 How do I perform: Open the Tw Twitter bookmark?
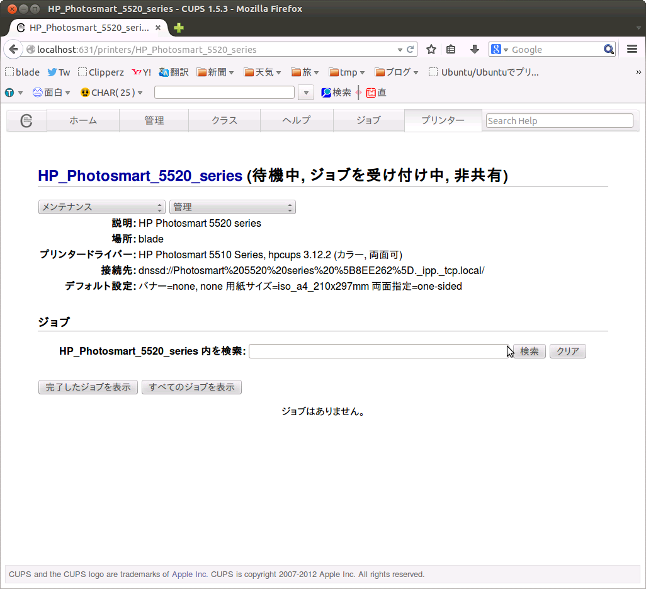click(x=59, y=72)
